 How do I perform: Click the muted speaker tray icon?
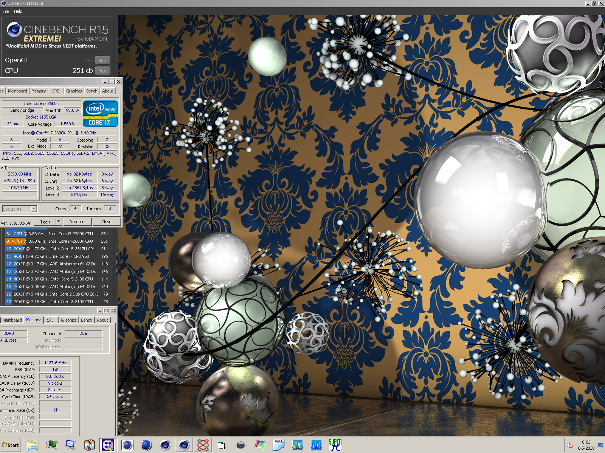pyautogui.click(x=570, y=446)
